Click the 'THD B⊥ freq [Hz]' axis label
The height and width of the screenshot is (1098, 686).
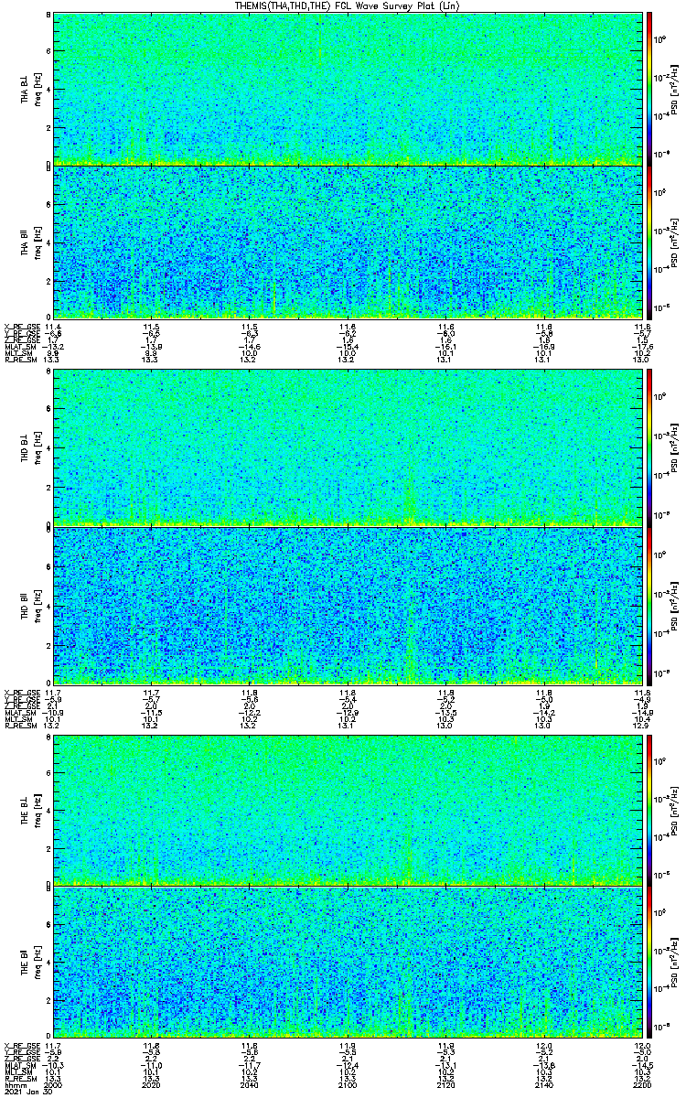tap(31, 448)
